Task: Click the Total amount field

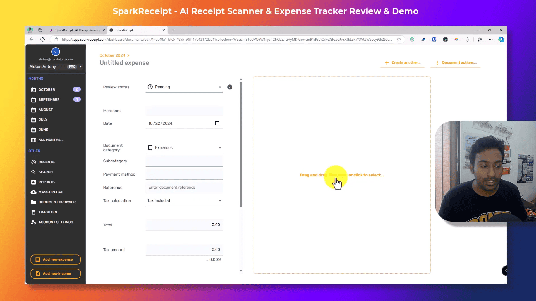Action: pyautogui.click(x=184, y=225)
